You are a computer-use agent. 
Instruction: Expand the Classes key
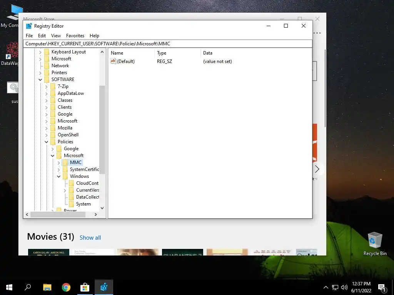46,101
